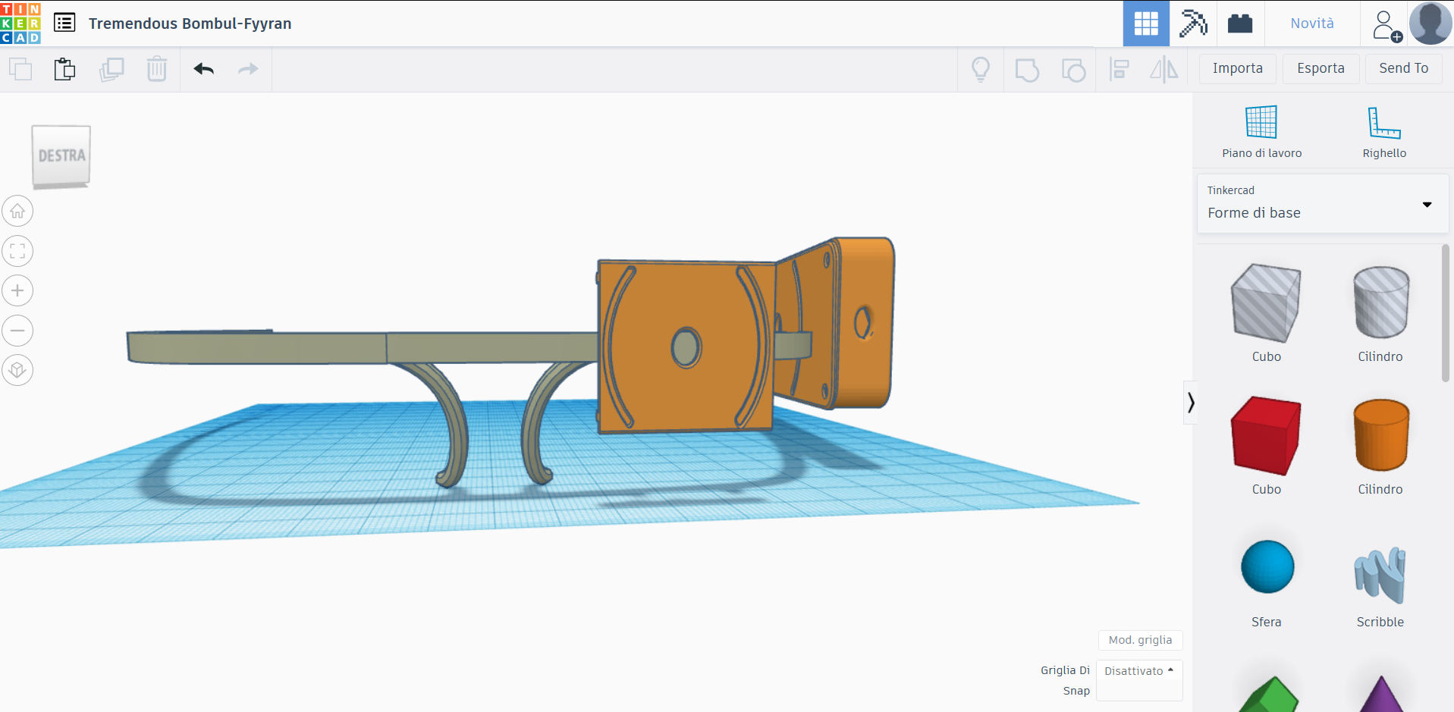Click the Paste clipboard icon
1454x712 pixels.
point(65,69)
